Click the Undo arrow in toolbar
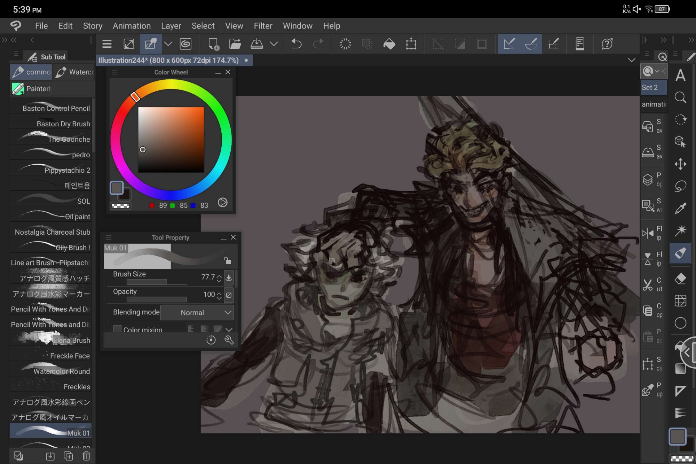The image size is (696, 464). (296, 44)
